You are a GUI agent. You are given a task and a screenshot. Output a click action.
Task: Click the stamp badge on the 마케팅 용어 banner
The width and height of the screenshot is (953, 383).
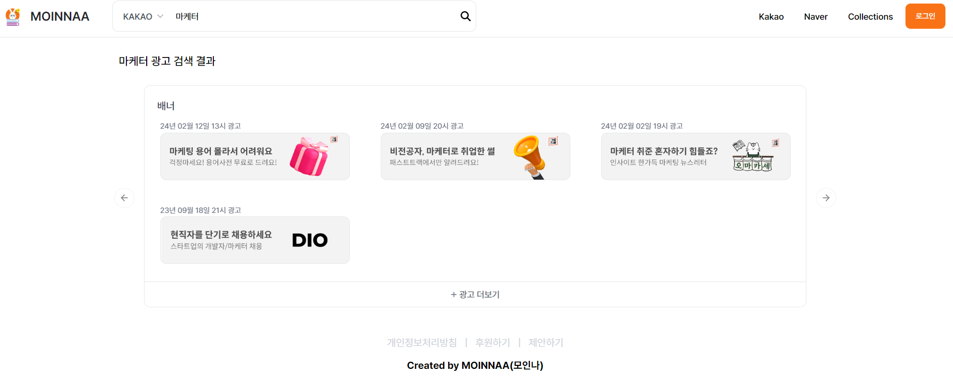pos(334,139)
